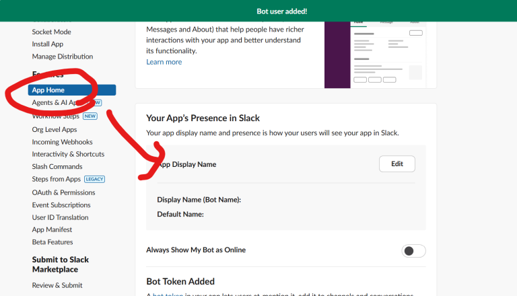Open User ID Translation page

[x=60, y=217]
